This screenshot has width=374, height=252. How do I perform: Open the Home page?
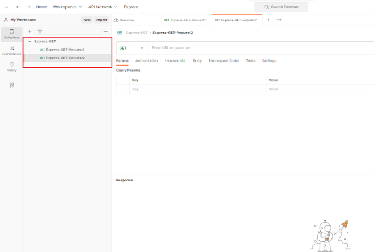click(x=41, y=7)
